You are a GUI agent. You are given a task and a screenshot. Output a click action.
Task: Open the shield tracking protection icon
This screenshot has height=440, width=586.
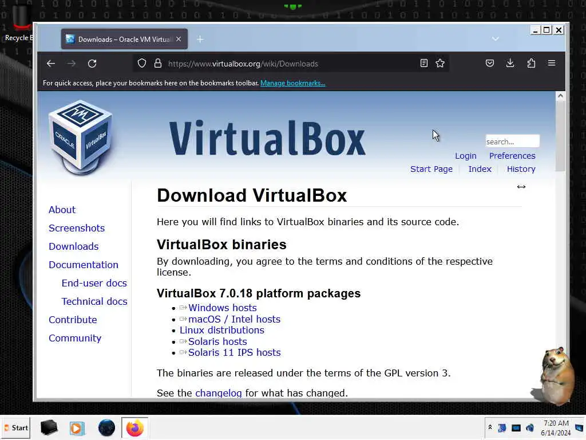tap(142, 63)
